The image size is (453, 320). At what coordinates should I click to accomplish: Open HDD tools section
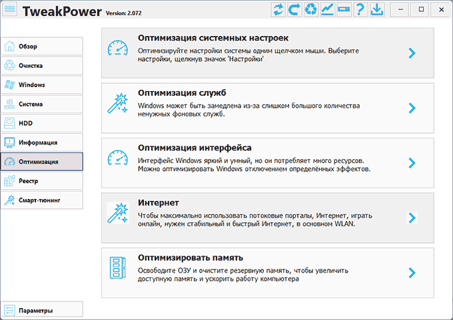click(42, 123)
